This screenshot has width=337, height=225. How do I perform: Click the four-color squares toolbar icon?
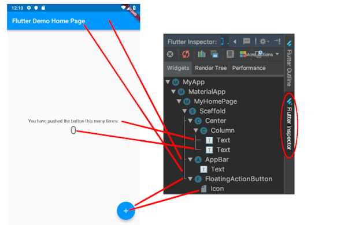pyautogui.click(x=243, y=54)
